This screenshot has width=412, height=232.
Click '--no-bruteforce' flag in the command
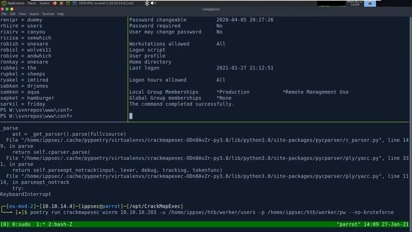(x=371, y=213)
